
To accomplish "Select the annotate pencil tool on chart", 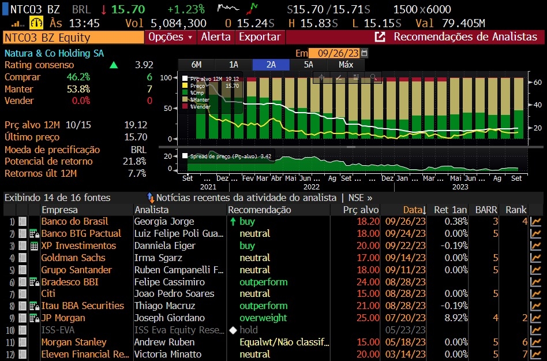I will click(x=339, y=77).
